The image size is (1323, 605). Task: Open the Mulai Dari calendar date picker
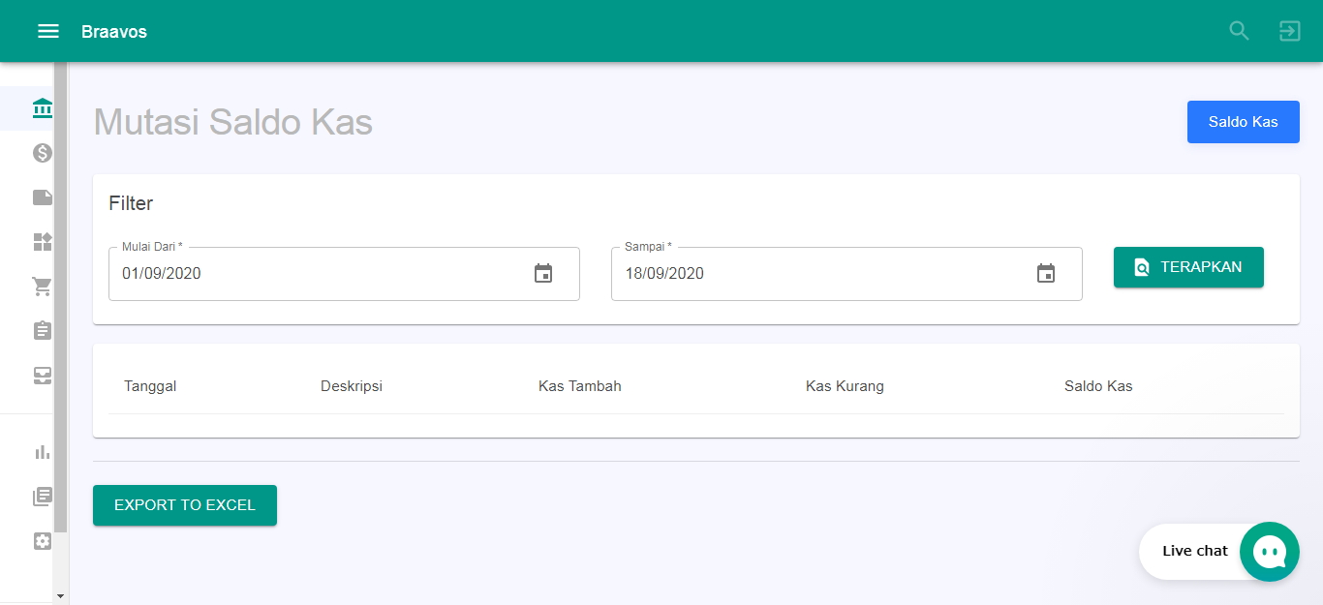pos(543,274)
